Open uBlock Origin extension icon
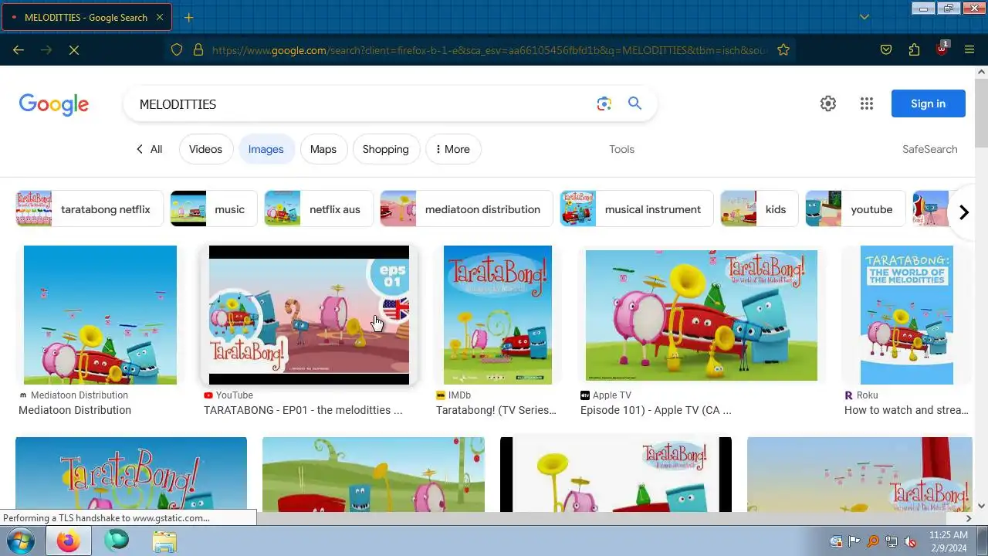Viewport: 988px width, 556px height. (942, 49)
